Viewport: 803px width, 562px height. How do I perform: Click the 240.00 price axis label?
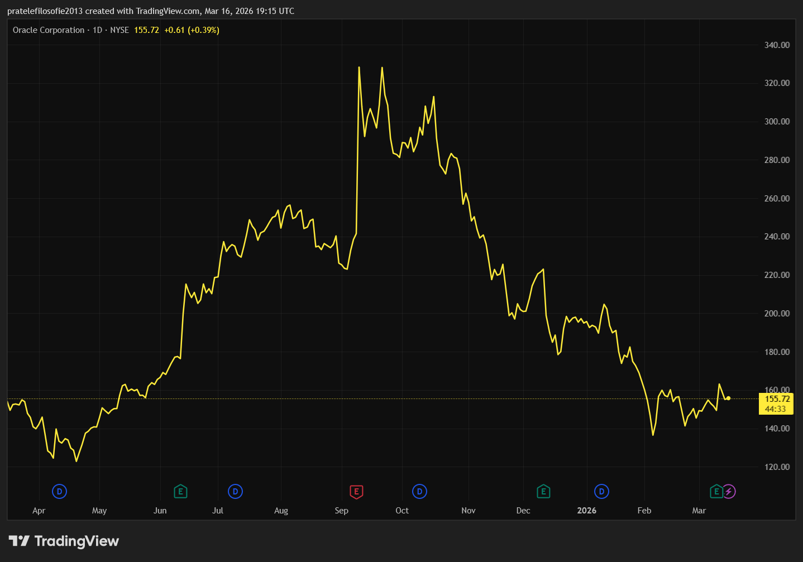click(x=777, y=237)
